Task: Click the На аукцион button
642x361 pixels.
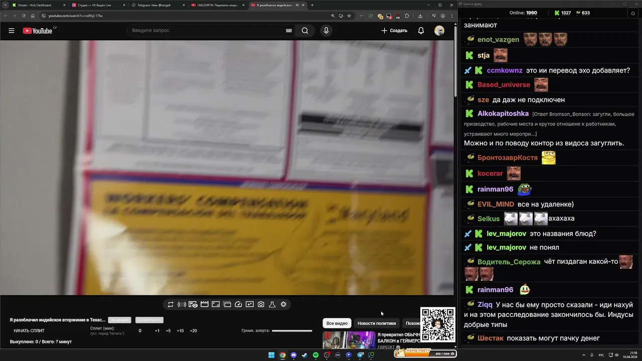Action: click(x=119, y=320)
